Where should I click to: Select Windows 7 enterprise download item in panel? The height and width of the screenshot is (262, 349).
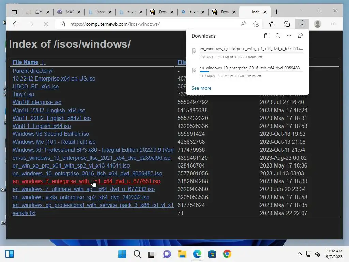click(x=247, y=53)
